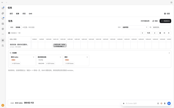The height and width of the screenshot is (108, 174).
Task: Click 测试 todos in bottom timer bar
Action: click(x=19, y=103)
